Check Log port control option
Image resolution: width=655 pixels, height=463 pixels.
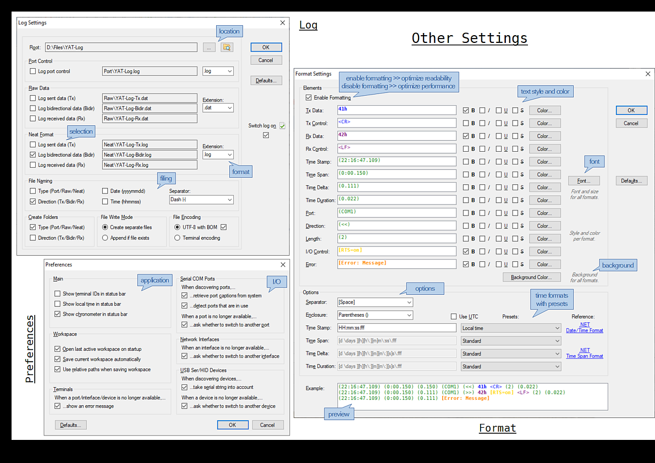(x=33, y=71)
